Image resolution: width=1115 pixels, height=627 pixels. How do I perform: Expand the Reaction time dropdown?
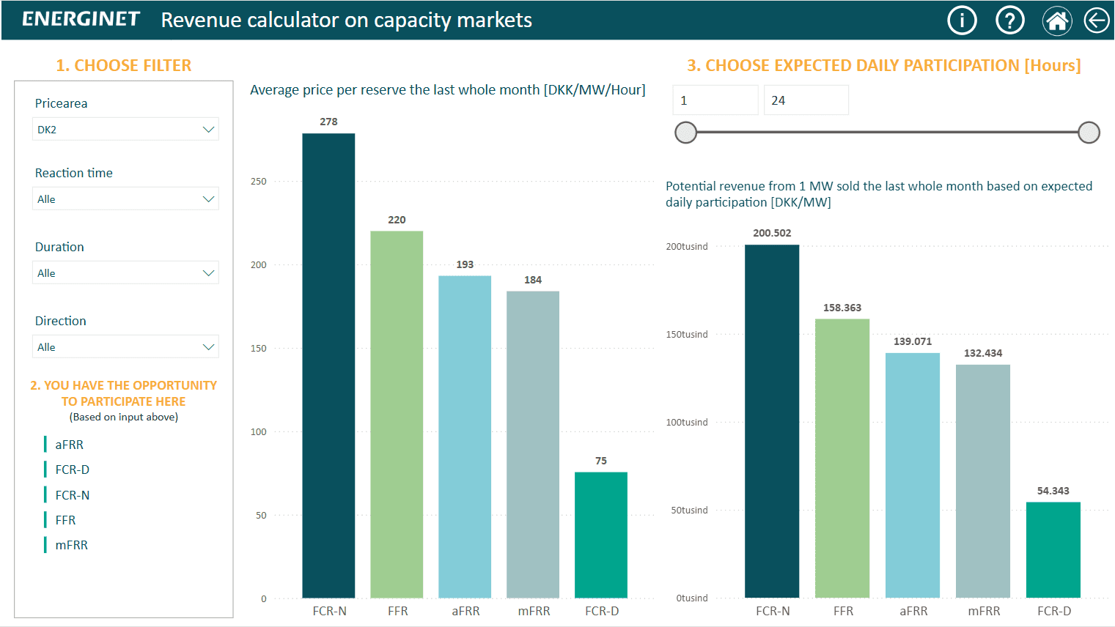(125, 199)
